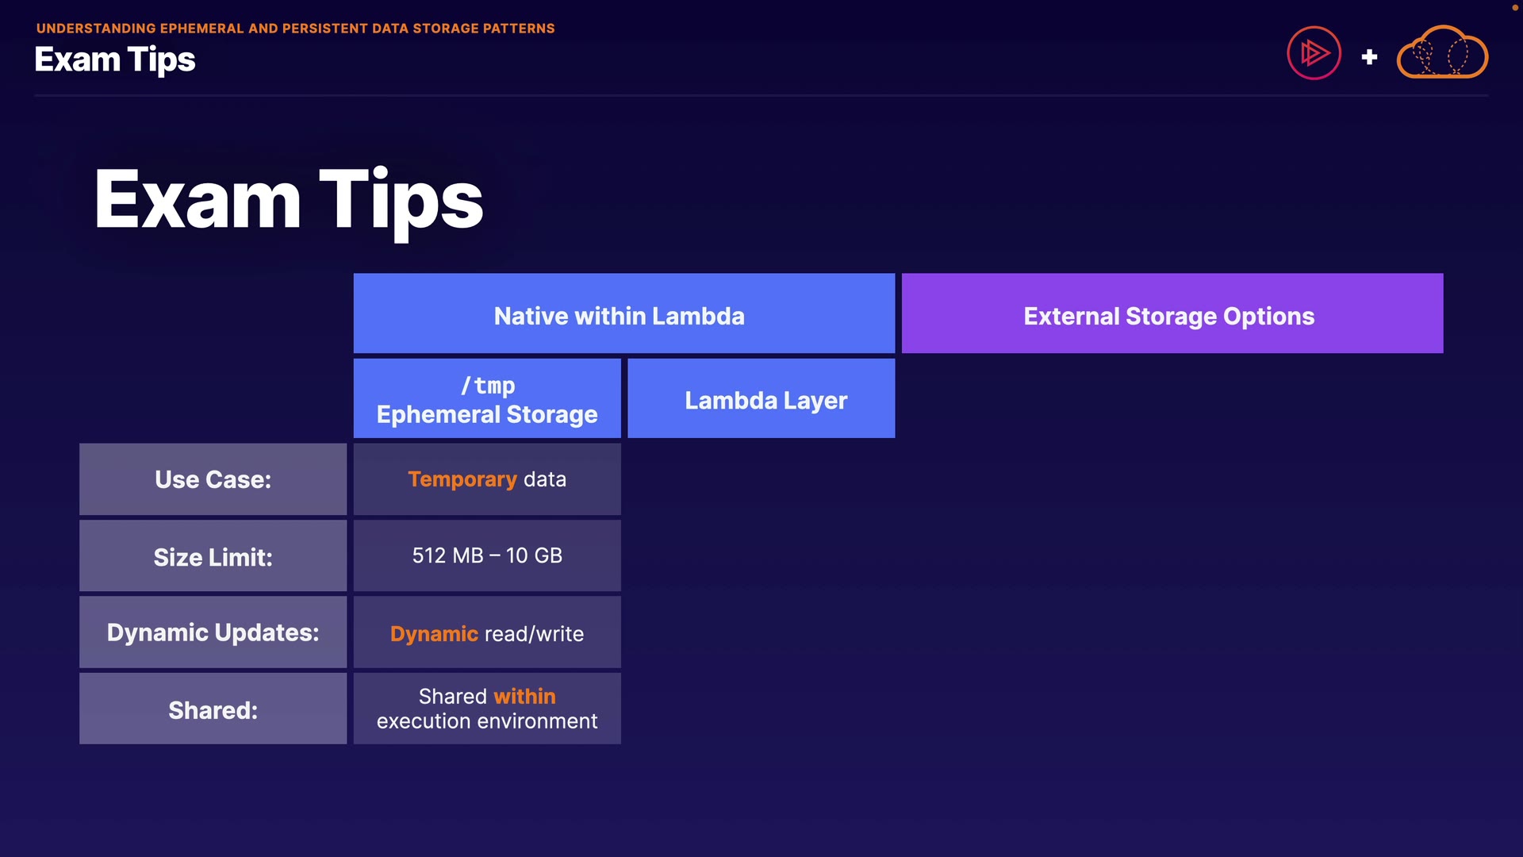Click the Dynamic read/write cell
The width and height of the screenshot is (1523, 857).
pyautogui.click(x=487, y=633)
